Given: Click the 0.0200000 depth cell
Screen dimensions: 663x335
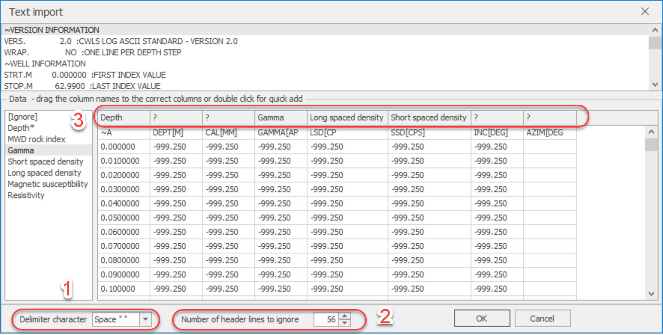Looking at the screenshot, I should pos(124,175).
